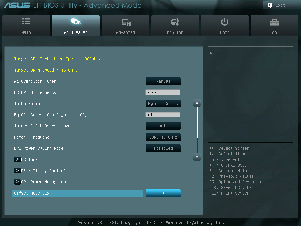Open the Main tab label
The height and width of the screenshot is (226, 301).
[x=26, y=32]
